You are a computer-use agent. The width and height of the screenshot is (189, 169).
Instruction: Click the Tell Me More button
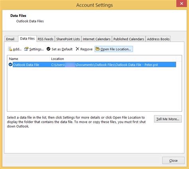coord(168,119)
